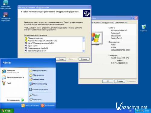Open Control Panel from Start menu
This screenshot has width=151, height=113.
click(39, 89)
